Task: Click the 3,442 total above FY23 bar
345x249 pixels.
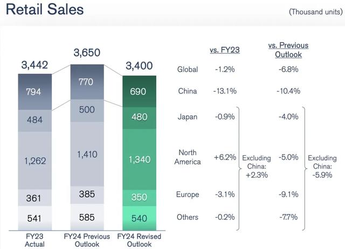Action: point(34,65)
